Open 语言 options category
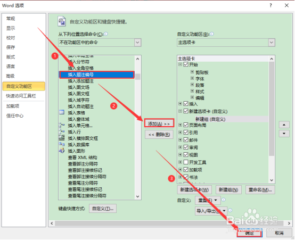Viewport: 295px width, 240px height. [x=11, y=66]
